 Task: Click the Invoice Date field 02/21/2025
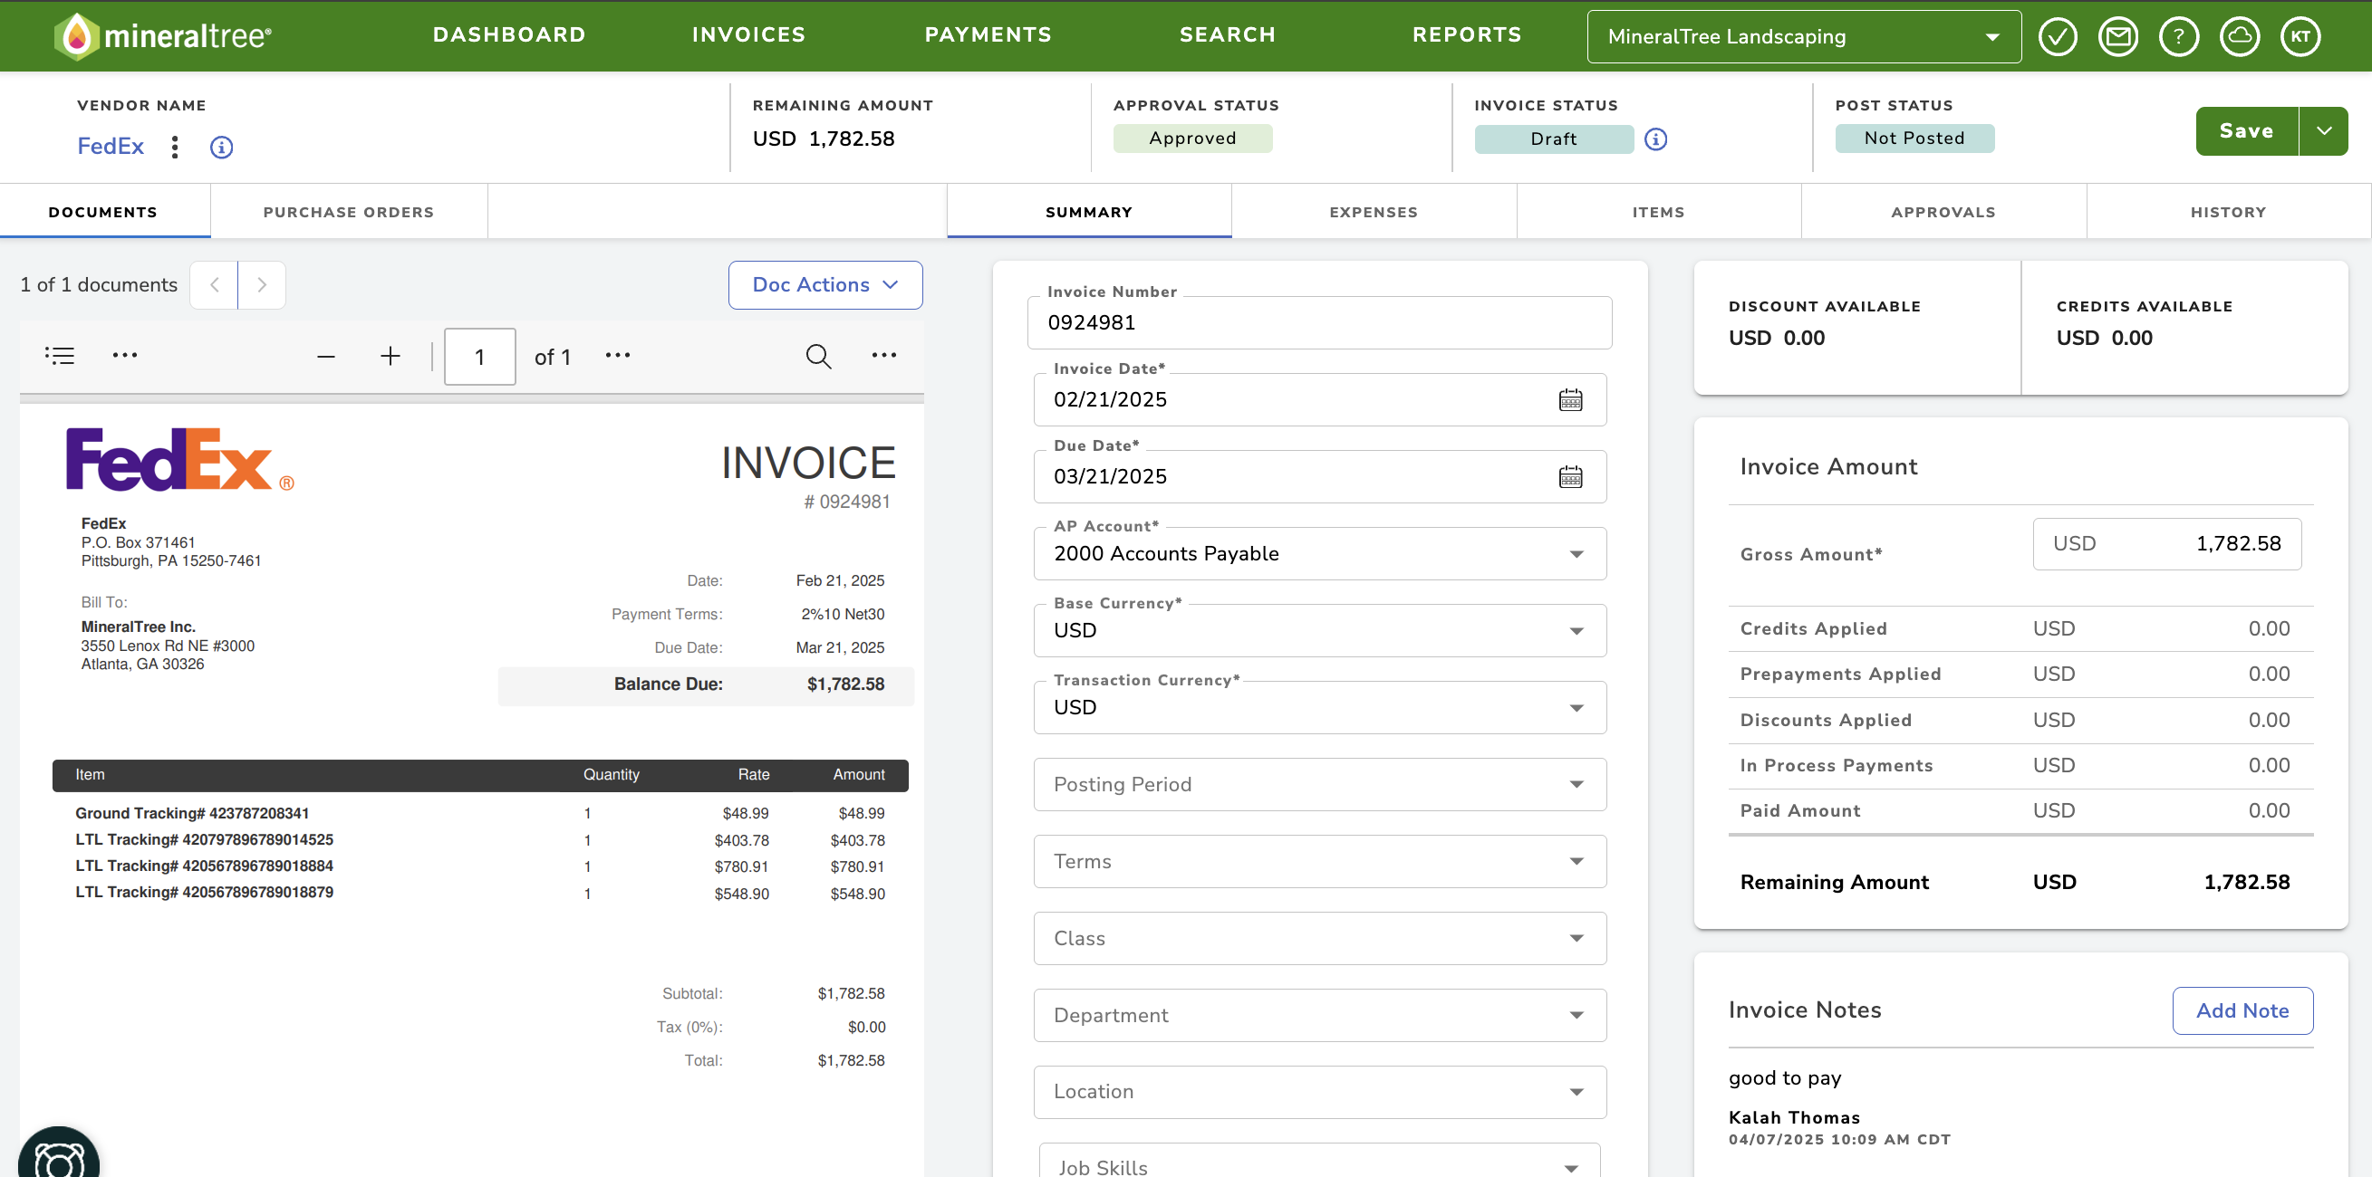click(x=1319, y=400)
